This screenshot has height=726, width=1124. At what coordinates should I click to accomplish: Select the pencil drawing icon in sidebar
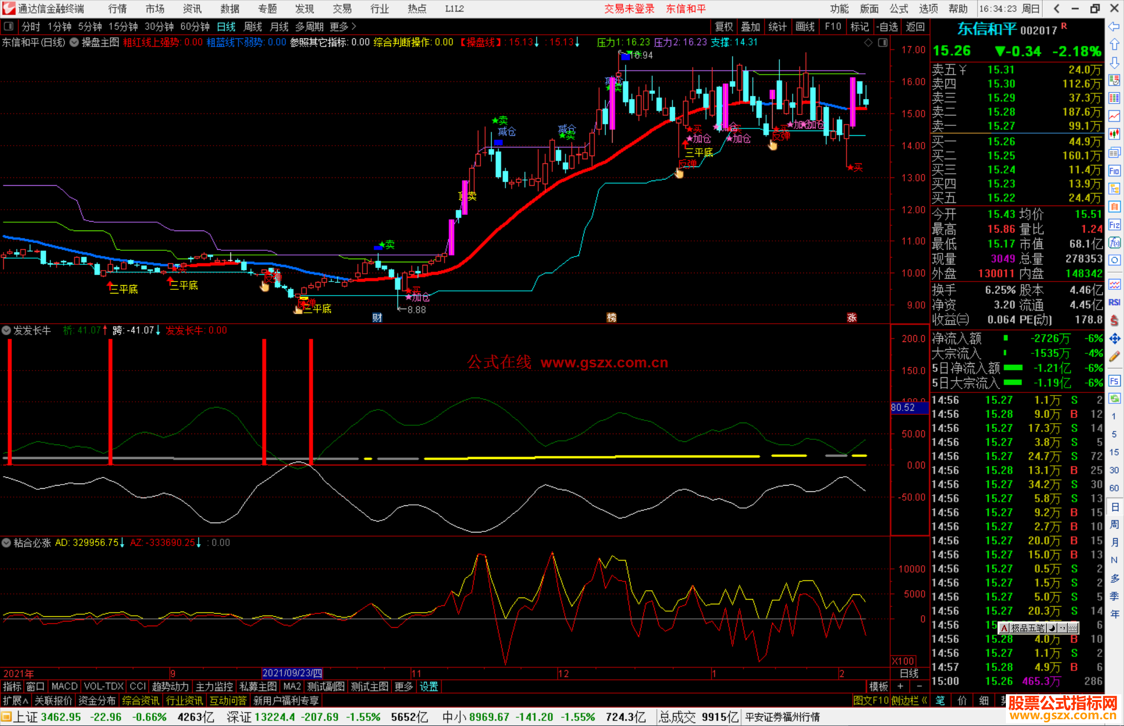tap(1114, 356)
